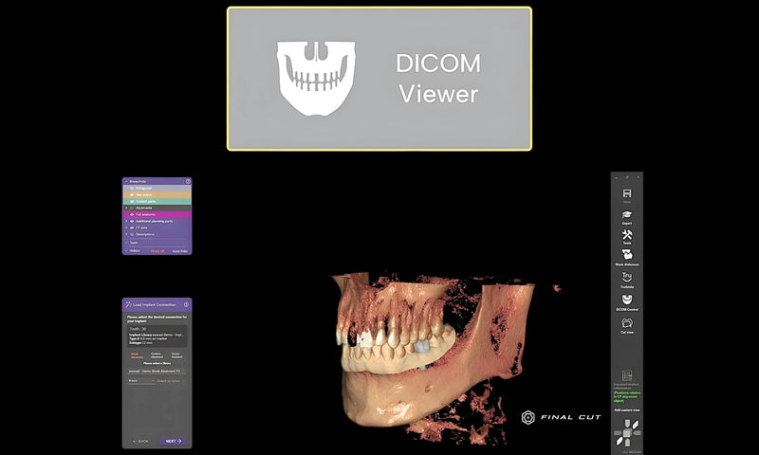Select the Custom Abutment tab
This screenshot has width=759, height=455.
[x=157, y=355]
